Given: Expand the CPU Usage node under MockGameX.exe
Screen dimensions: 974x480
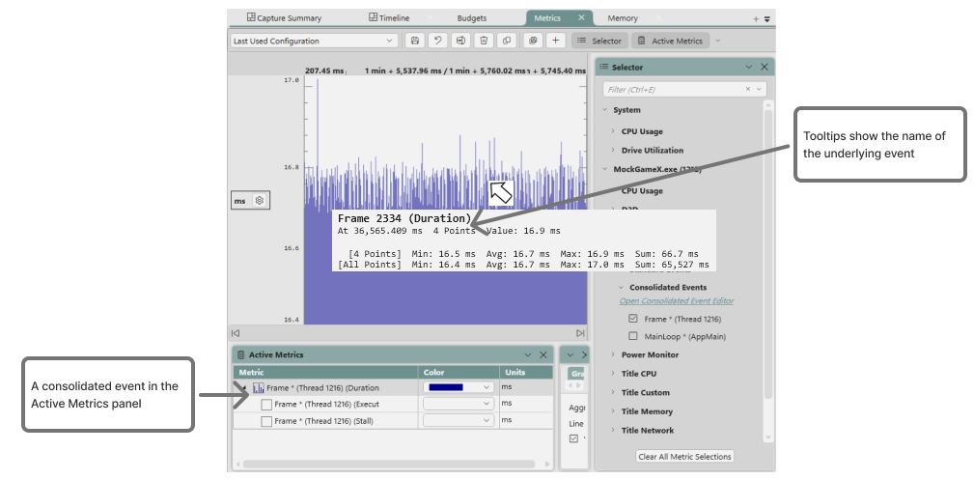Looking at the screenshot, I should (612, 191).
